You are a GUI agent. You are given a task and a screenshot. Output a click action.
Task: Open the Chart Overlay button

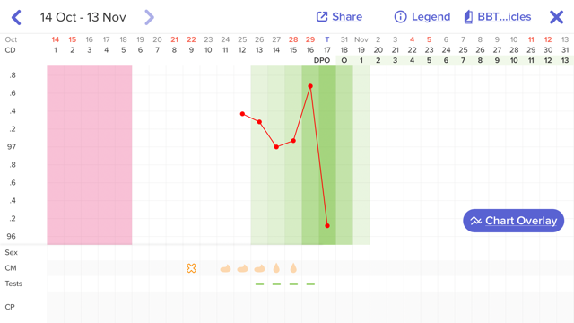(x=513, y=221)
